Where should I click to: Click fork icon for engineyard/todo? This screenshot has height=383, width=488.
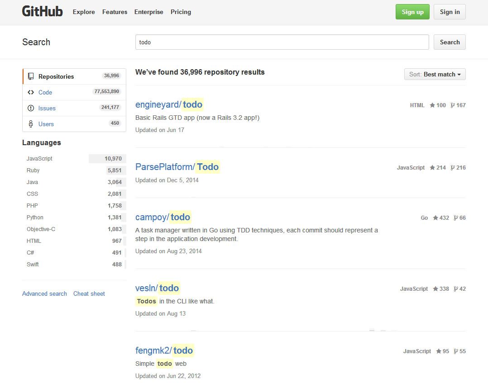coord(453,105)
